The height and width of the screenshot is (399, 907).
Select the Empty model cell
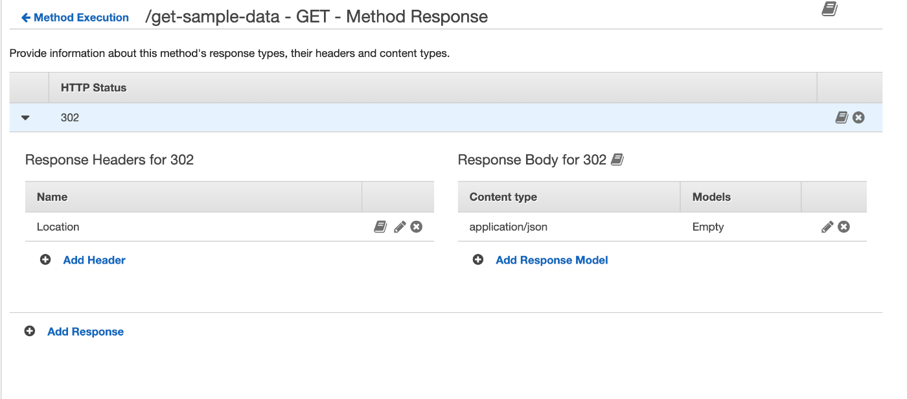[x=708, y=227]
